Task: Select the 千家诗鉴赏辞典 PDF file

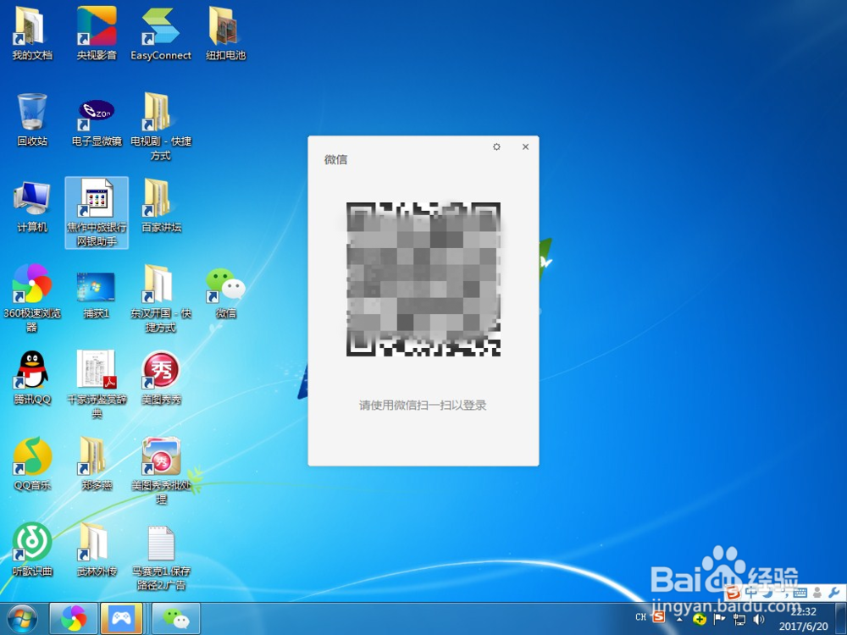Action: point(97,384)
